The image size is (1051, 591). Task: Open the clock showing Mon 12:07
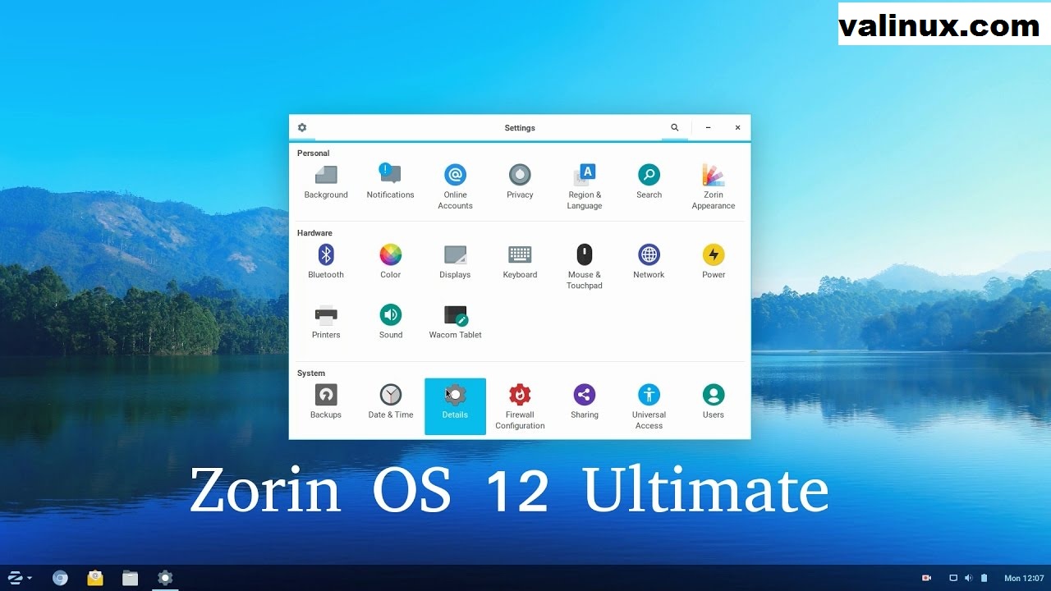[x=1024, y=578]
